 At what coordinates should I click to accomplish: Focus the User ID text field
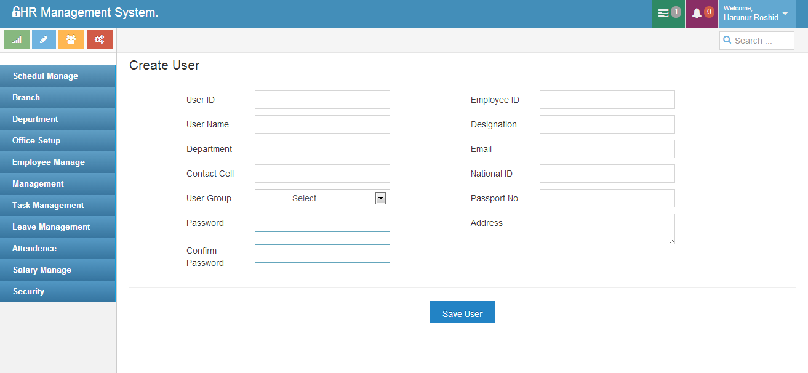point(322,100)
